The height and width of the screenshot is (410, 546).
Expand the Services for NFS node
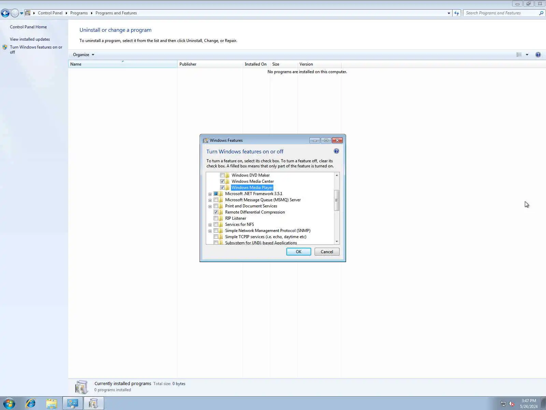click(x=210, y=225)
